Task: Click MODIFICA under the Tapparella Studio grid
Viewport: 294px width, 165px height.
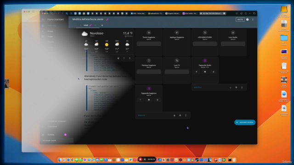Action: point(198,88)
